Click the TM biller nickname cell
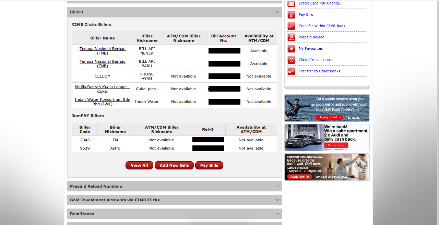 click(x=115, y=140)
